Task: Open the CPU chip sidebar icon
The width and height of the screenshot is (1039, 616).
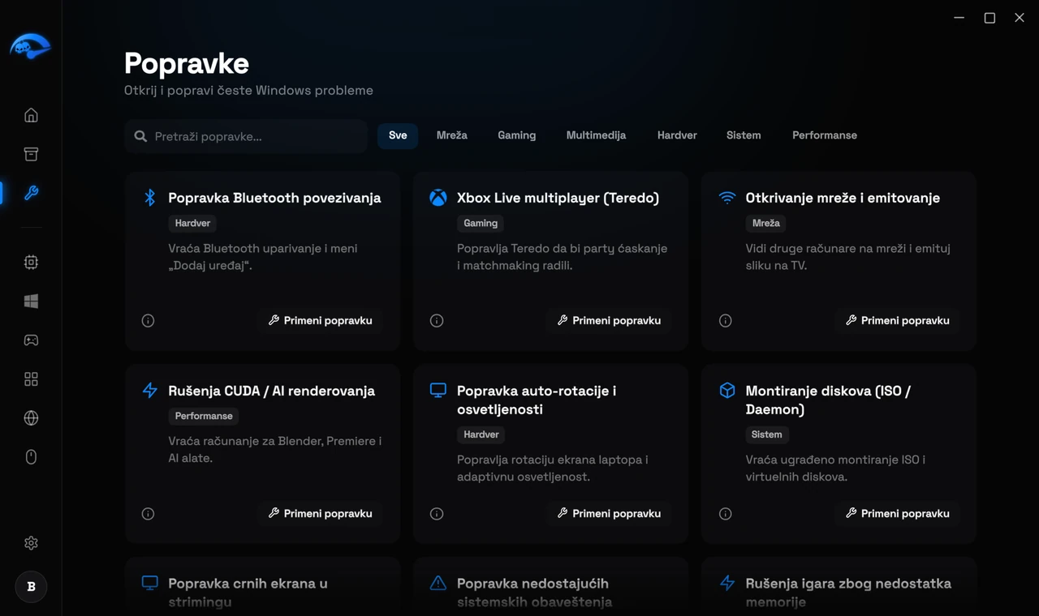Action: point(31,262)
